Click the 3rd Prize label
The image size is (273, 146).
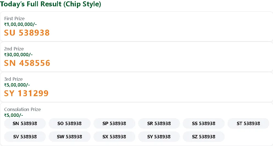(x=13, y=79)
